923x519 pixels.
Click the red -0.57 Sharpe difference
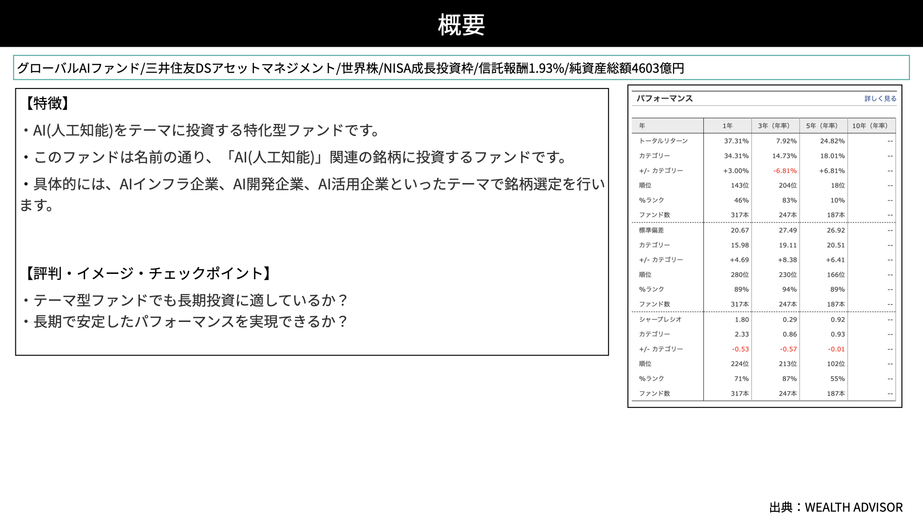pyautogui.click(x=788, y=349)
